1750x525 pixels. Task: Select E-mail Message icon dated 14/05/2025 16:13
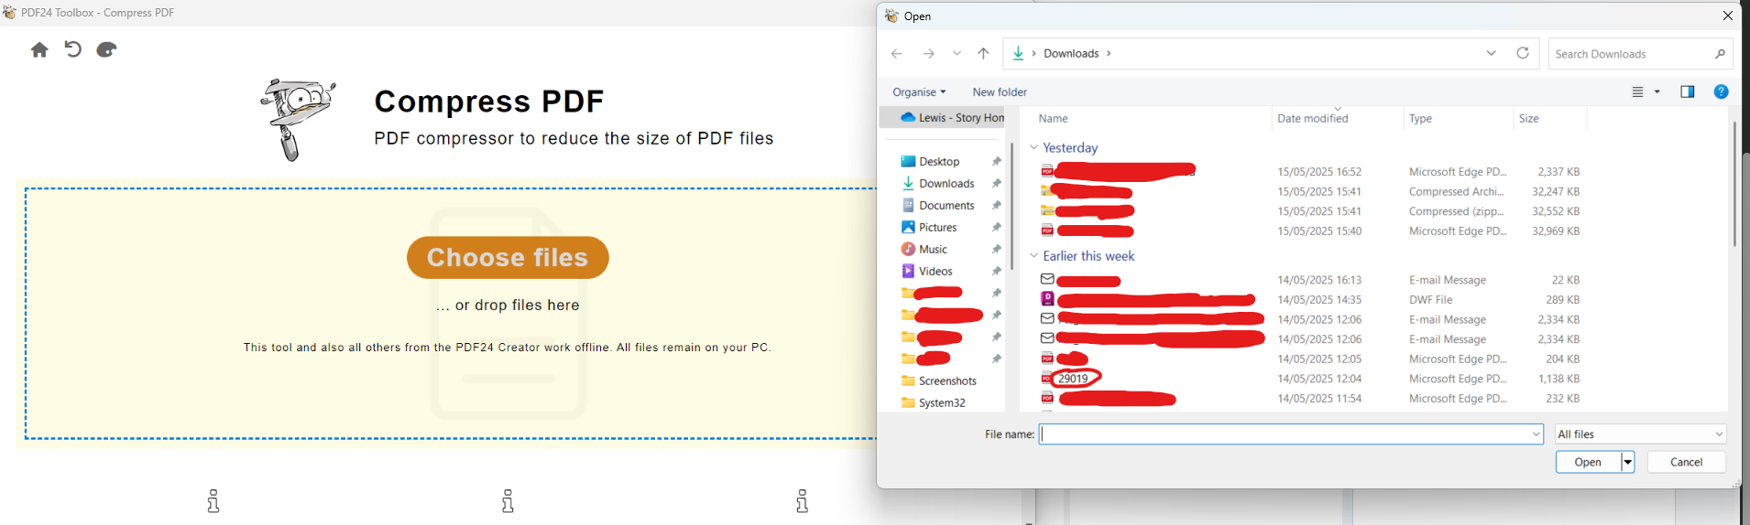1047,279
